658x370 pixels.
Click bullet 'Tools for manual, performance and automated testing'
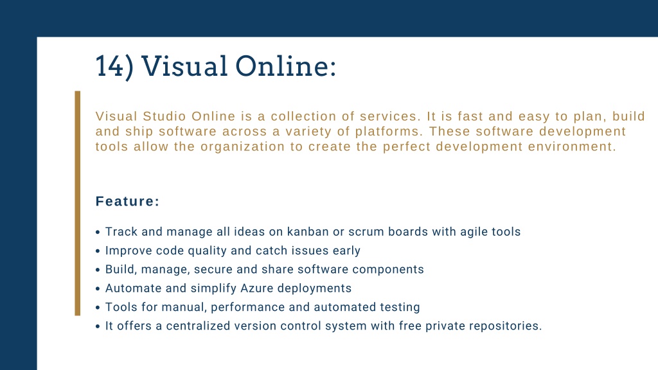[x=258, y=308]
